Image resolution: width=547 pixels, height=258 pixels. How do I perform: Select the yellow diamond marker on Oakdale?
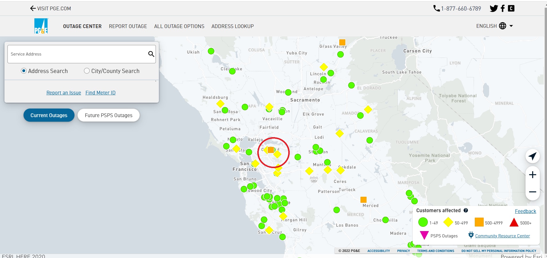tap(340, 170)
